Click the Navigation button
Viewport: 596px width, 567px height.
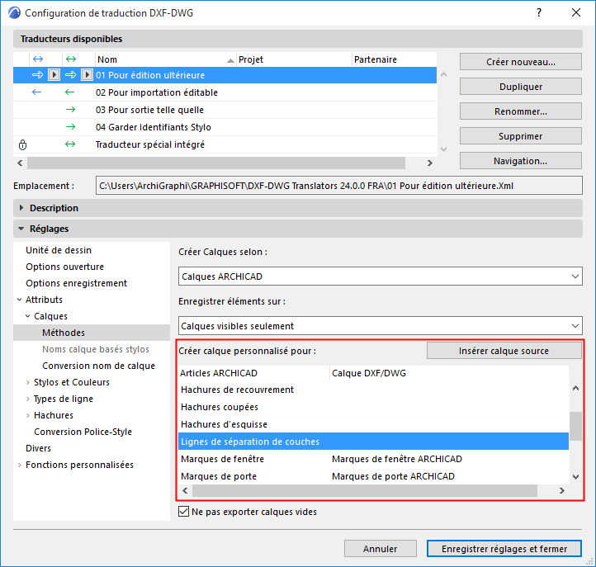[x=521, y=161]
